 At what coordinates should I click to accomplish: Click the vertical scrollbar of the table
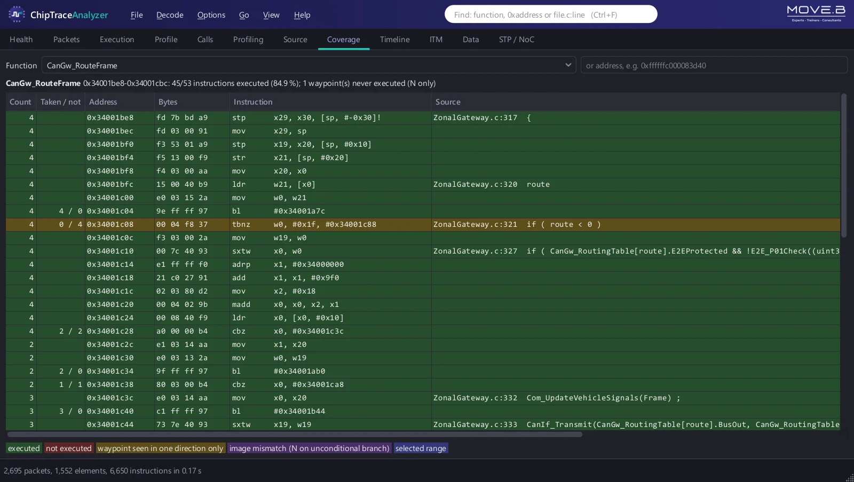(844, 165)
